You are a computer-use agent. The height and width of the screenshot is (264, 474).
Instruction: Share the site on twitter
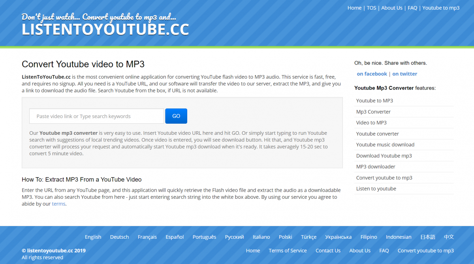tap(404, 74)
